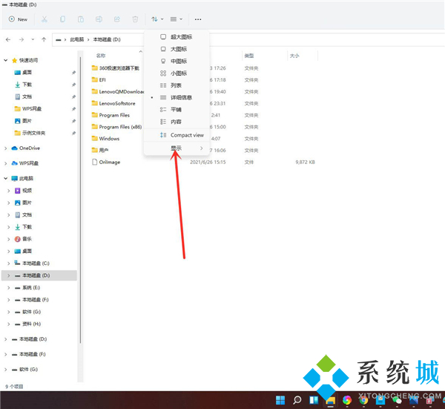Screen dimensions: 445x409
Task: Open the View layout dropdown
Action: point(177,19)
